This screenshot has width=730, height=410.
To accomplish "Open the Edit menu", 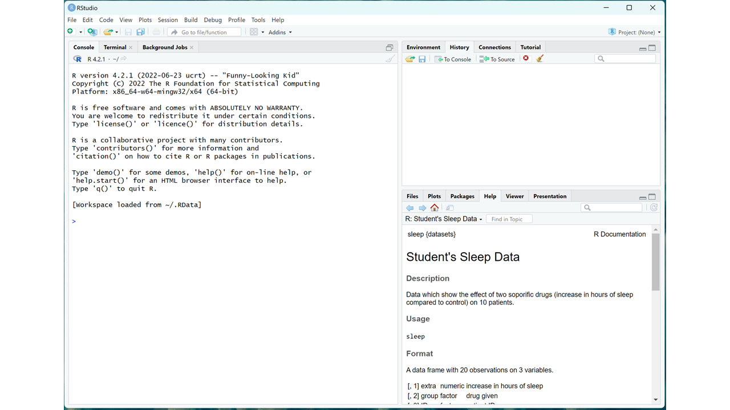I will [87, 20].
